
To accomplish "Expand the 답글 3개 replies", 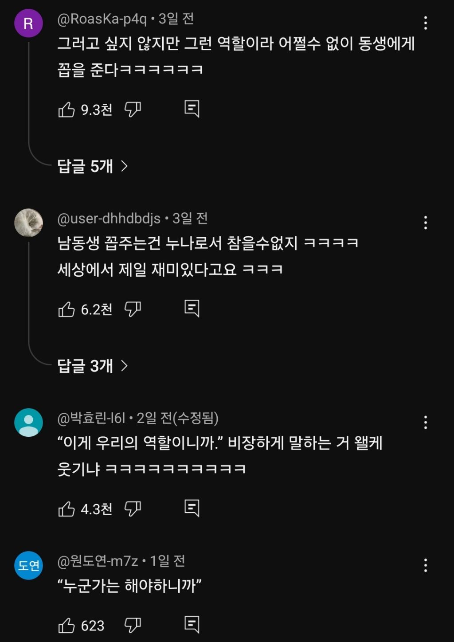I will pos(93,366).
